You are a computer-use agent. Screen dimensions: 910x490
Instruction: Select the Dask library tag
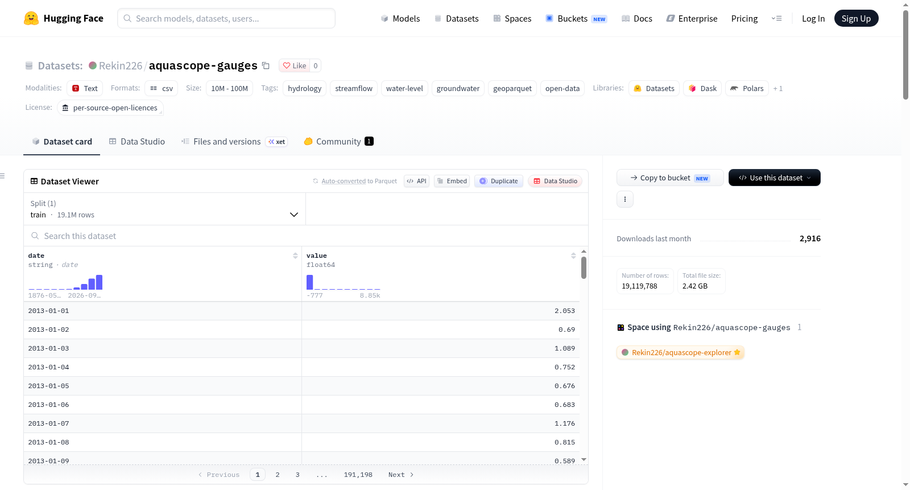[702, 88]
